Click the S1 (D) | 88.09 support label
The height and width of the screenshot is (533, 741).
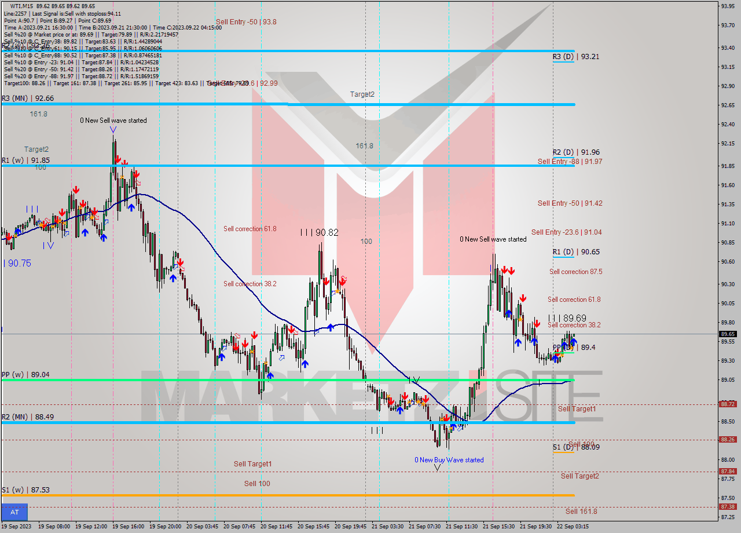[x=575, y=447]
